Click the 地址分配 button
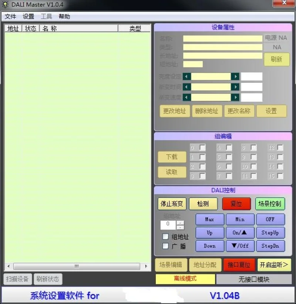Screen dimensions: 296x304 pyautogui.click(x=205, y=265)
